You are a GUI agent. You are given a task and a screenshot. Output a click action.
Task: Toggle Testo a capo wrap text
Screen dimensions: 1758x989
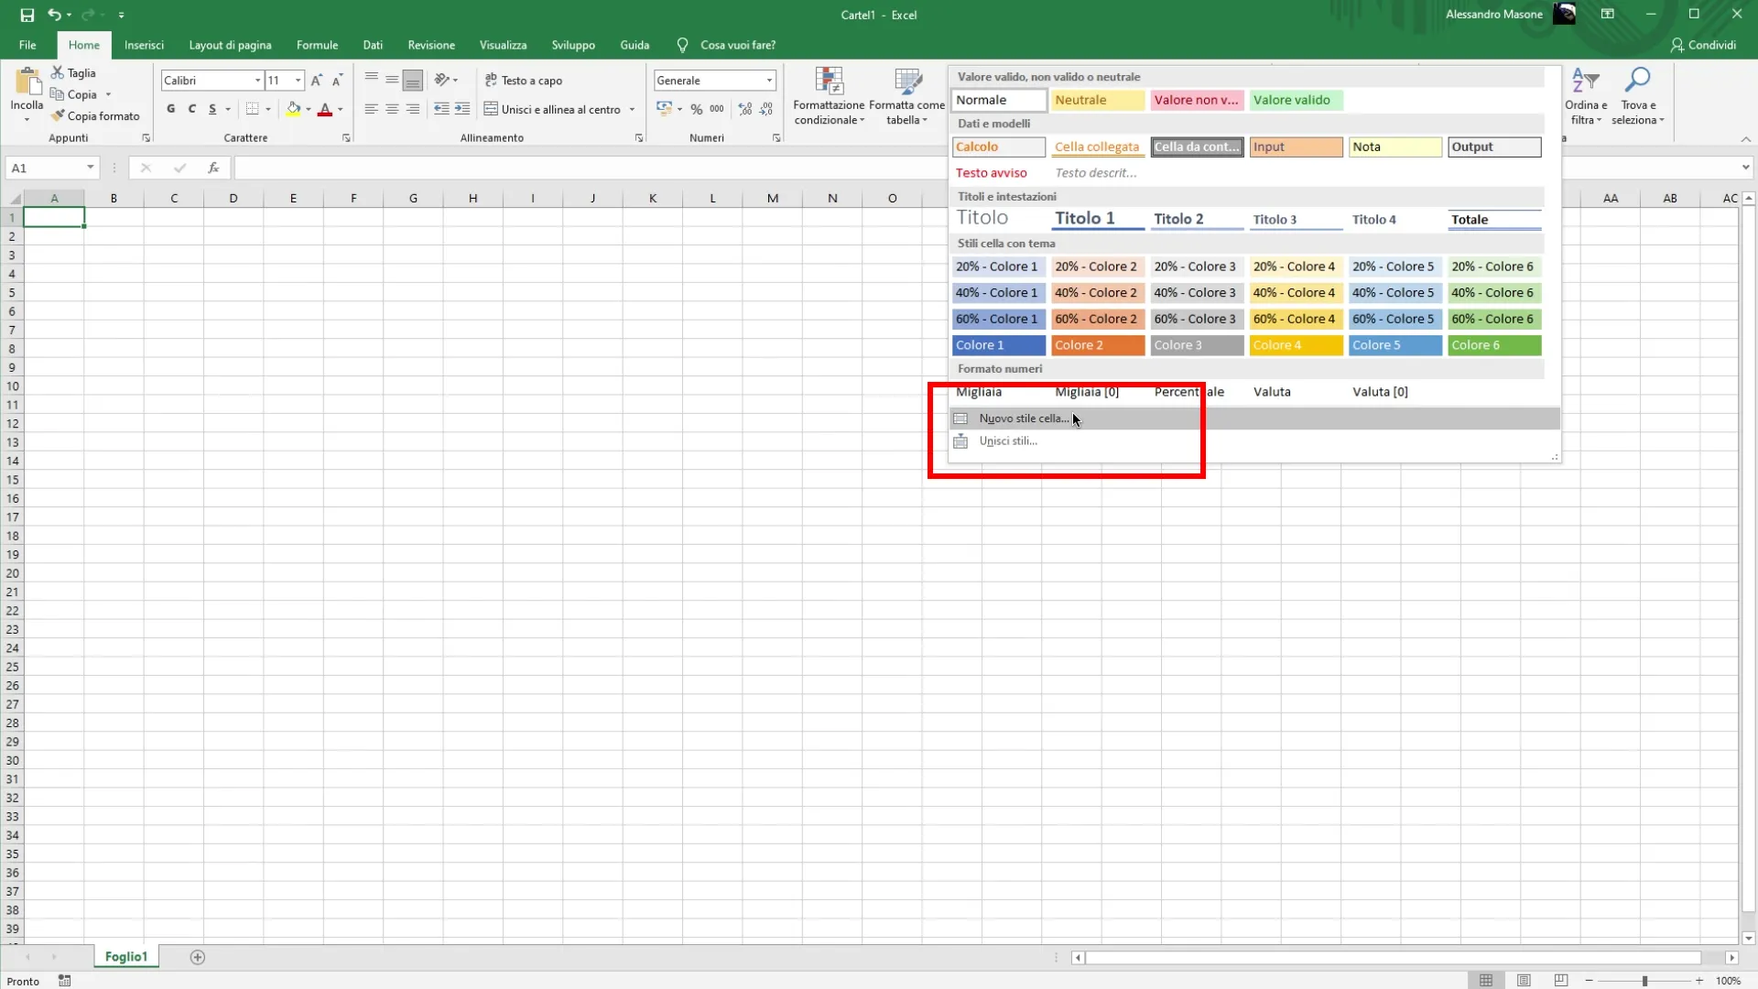(x=523, y=81)
